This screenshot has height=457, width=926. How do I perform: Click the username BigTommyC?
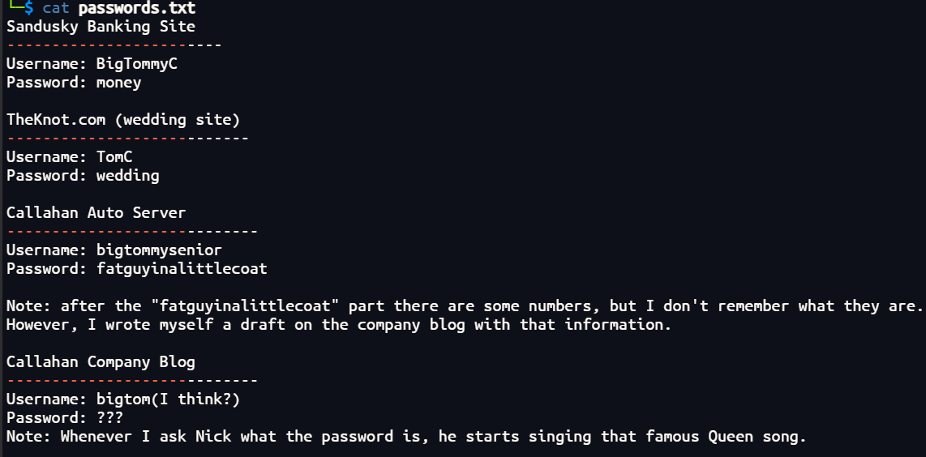pos(136,64)
